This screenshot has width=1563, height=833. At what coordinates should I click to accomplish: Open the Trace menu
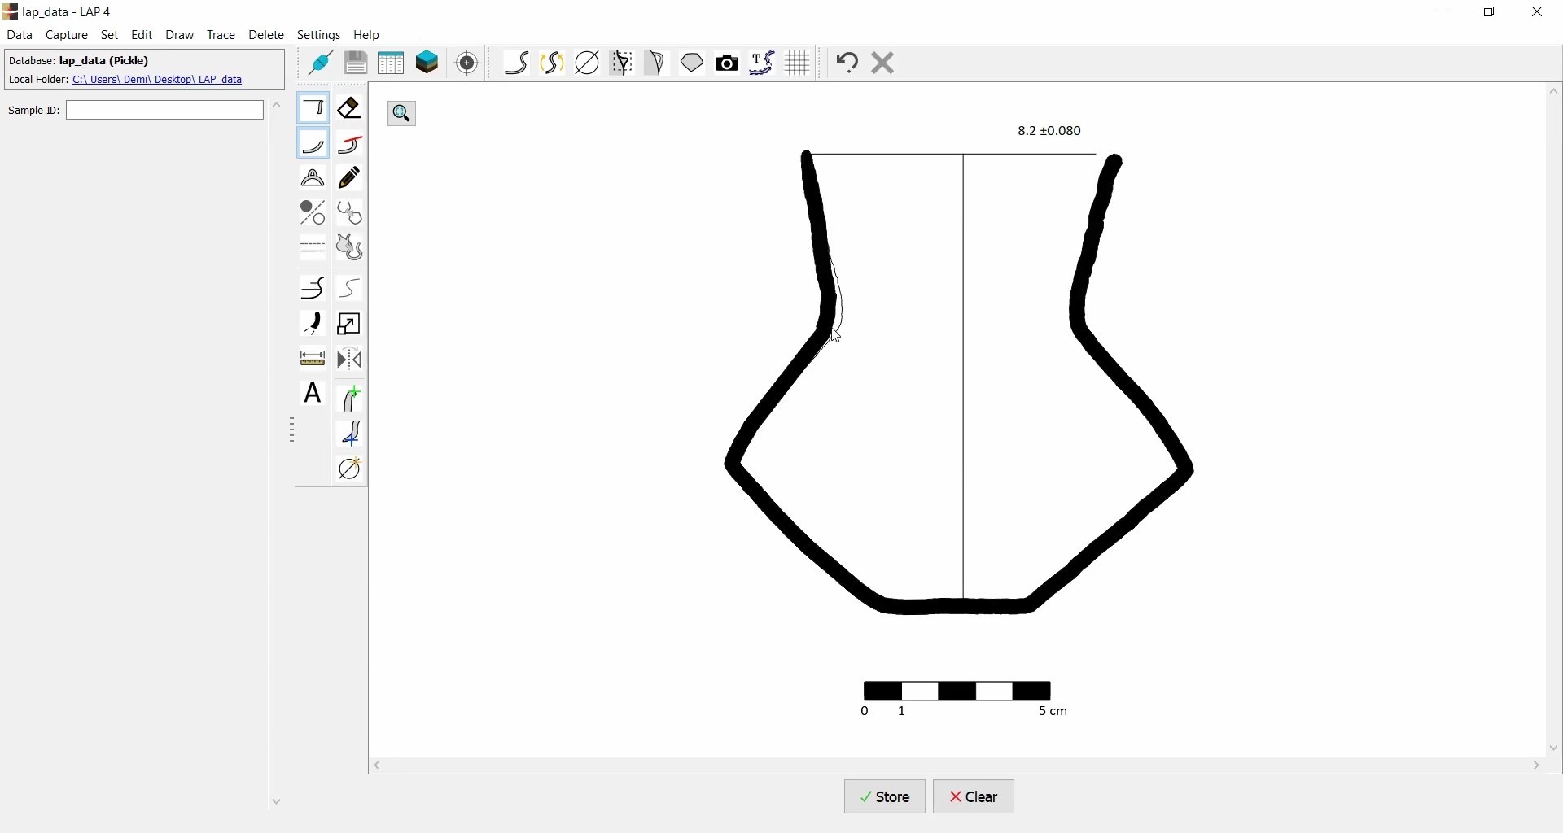point(221,36)
